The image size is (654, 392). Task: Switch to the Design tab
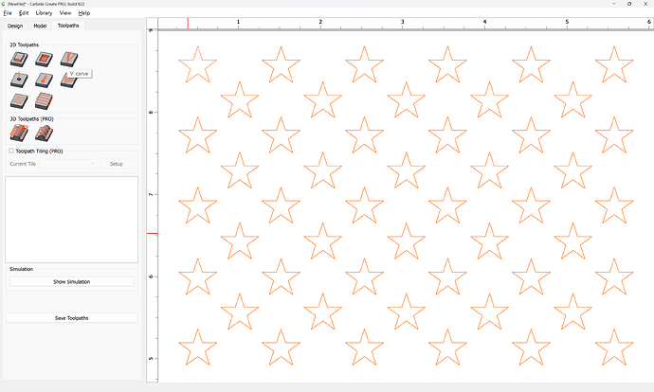(x=16, y=26)
